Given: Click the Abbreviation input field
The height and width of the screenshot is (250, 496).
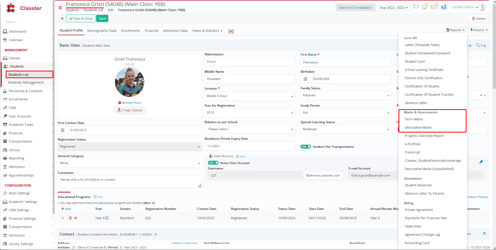Looking at the screenshot, I should pos(250,62).
